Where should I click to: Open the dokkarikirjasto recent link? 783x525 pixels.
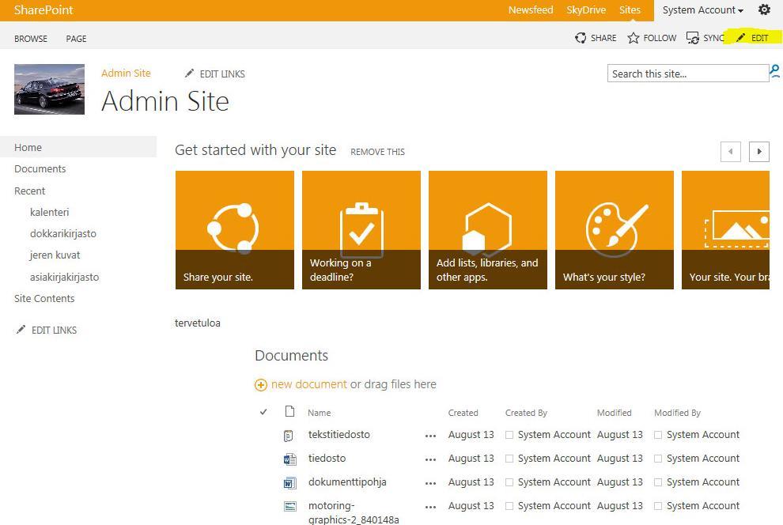(63, 233)
